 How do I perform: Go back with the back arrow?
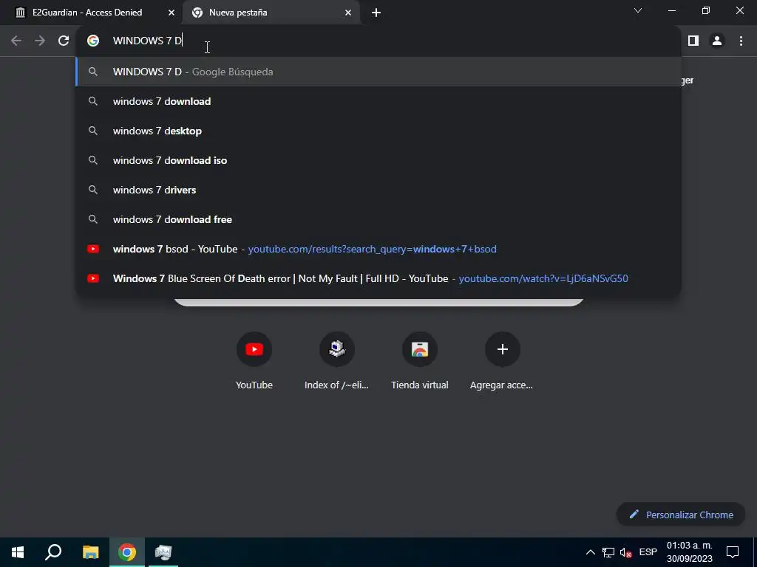click(x=16, y=41)
